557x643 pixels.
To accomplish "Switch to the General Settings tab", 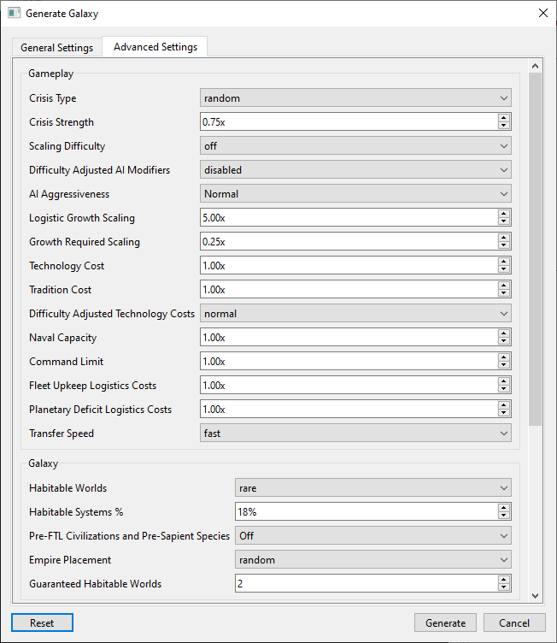I will coord(57,48).
